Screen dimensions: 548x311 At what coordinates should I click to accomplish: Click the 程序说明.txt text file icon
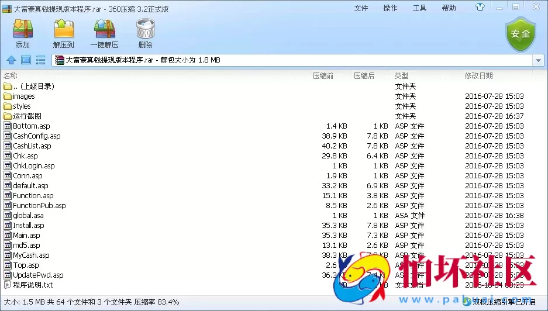coord(8,285)
